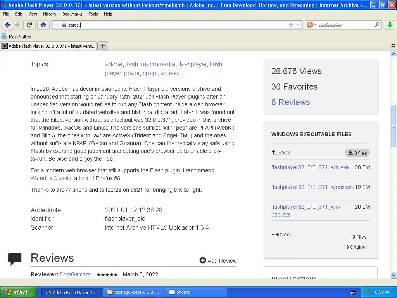Open the History menu

(49, 14)
